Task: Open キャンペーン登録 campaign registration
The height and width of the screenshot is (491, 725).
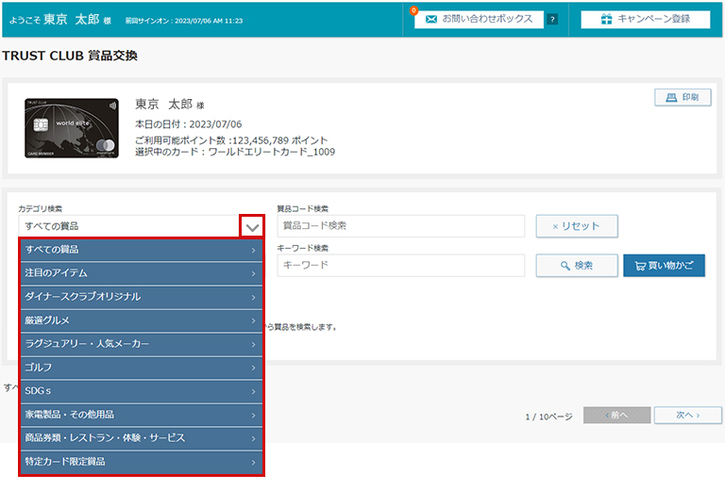Action: click(646, 19)
